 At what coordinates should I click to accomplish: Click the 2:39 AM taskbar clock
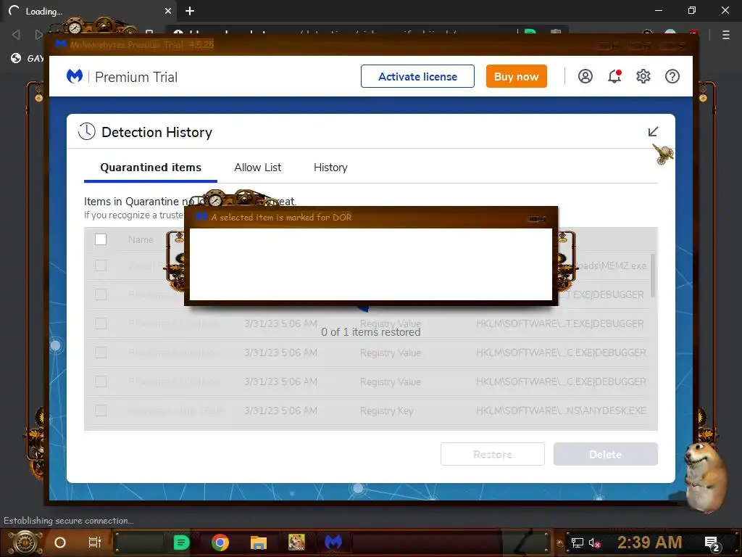pyautogui.click(x=650, y=542)
